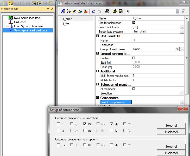Click the pencil edit icon in toolbar

click(x=74, y=11)
